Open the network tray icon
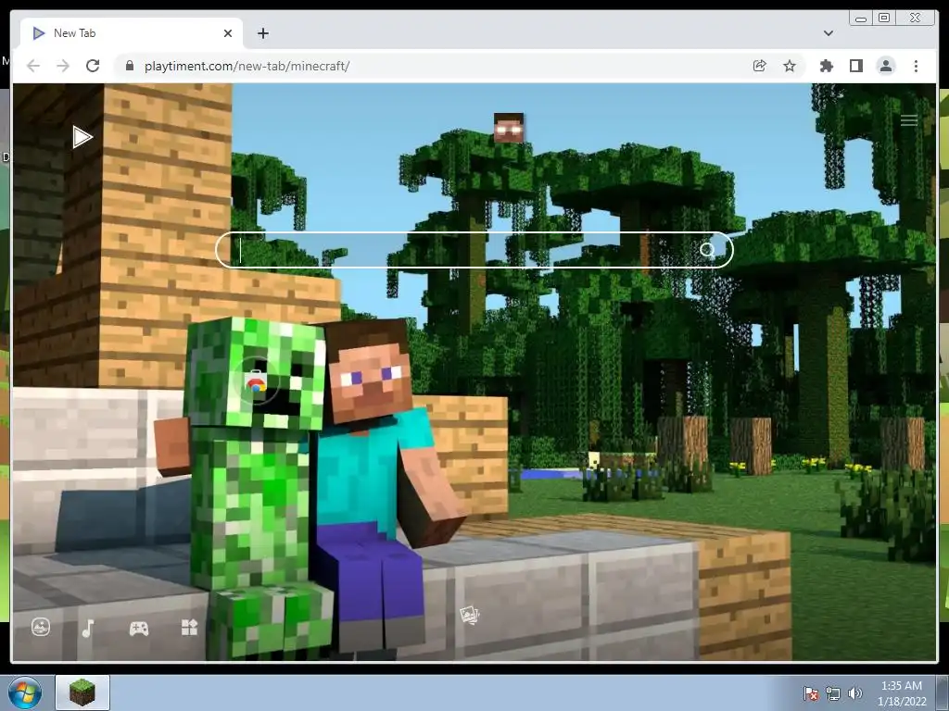This screenshot has width=949, height=711. [x=833, y=693]
